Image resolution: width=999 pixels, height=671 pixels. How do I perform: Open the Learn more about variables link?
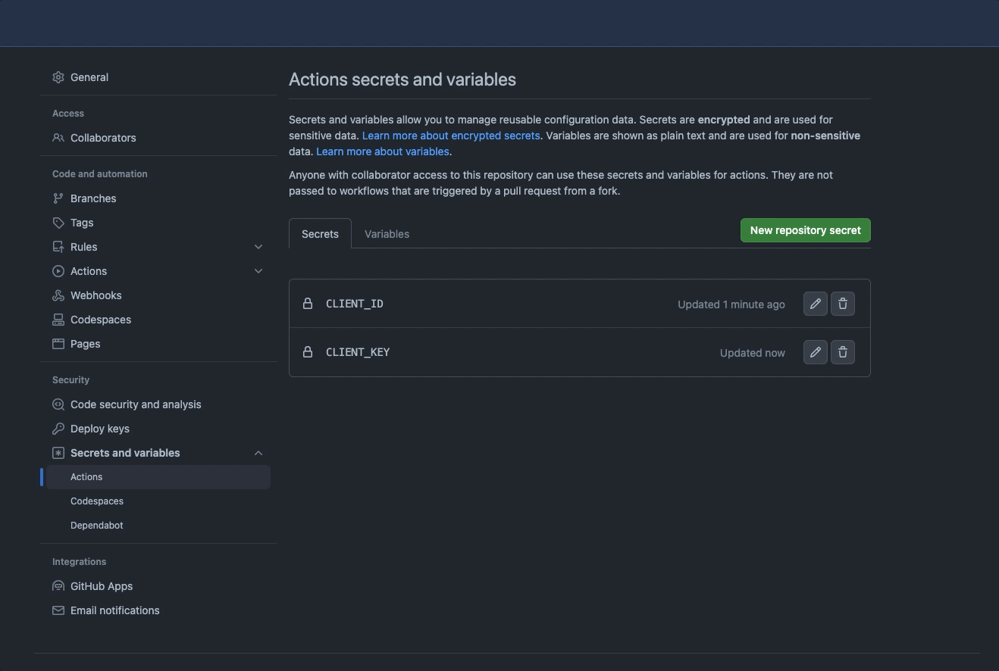click(382, 151)
